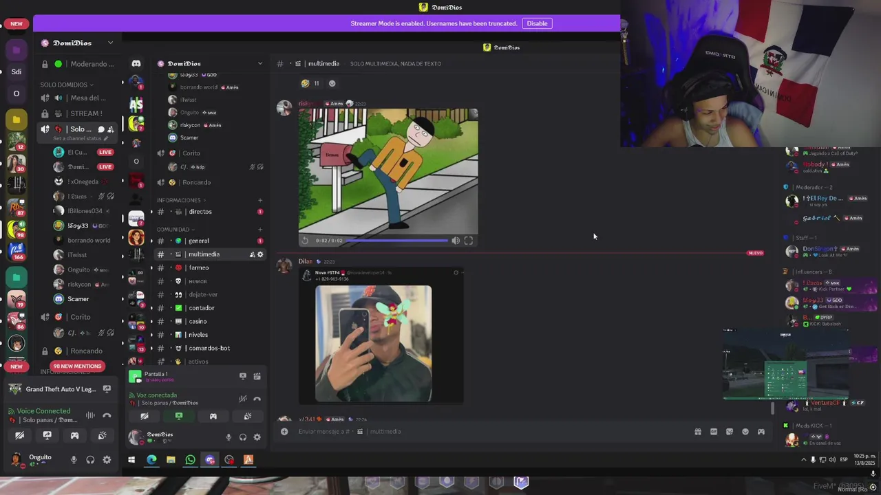Toggle camera in Voice Connected panel
The image size is (881, 495).
tap(19, 435)
